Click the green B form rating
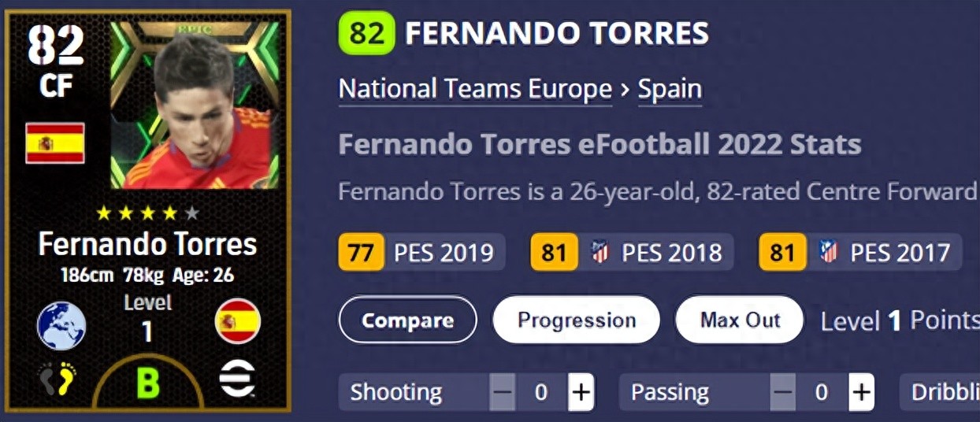 tap(147, 383)
